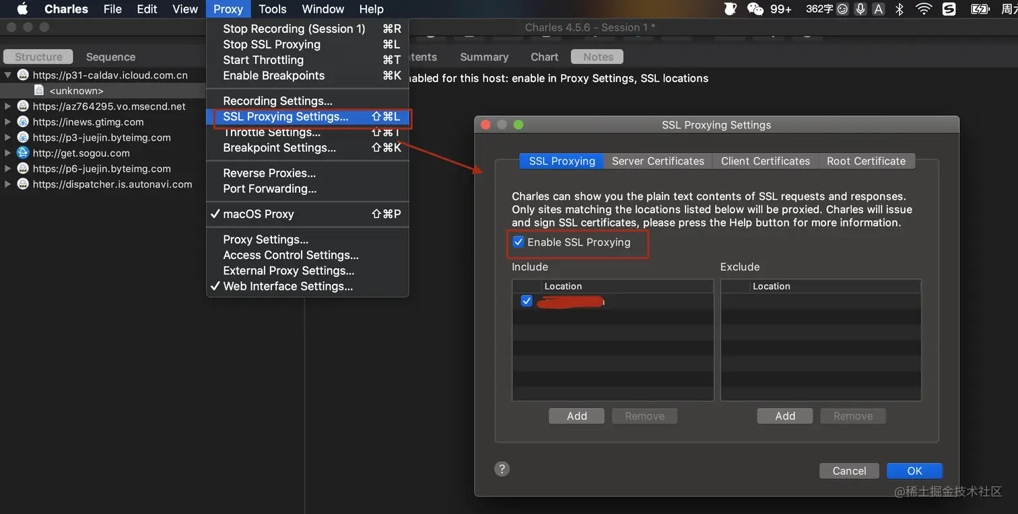Click Add under Exclude list
Viewport: 1018px width, 514px height.
[785, 416]
